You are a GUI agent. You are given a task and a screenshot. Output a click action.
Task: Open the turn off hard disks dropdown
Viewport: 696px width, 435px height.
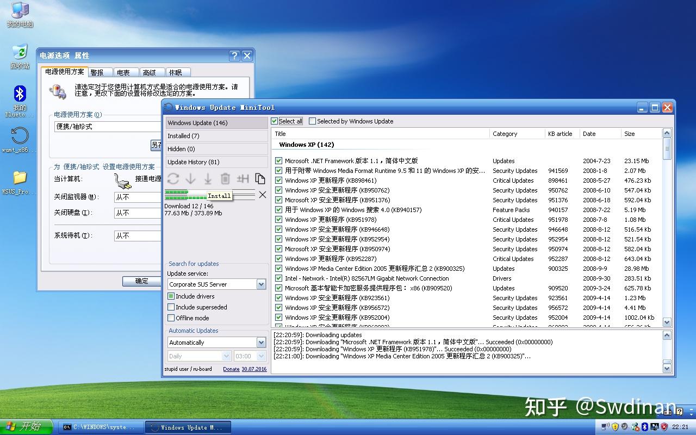[x=138, y=213]
